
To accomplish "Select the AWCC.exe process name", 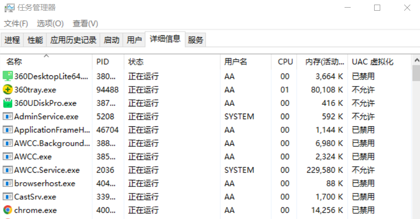I will 33,157.
